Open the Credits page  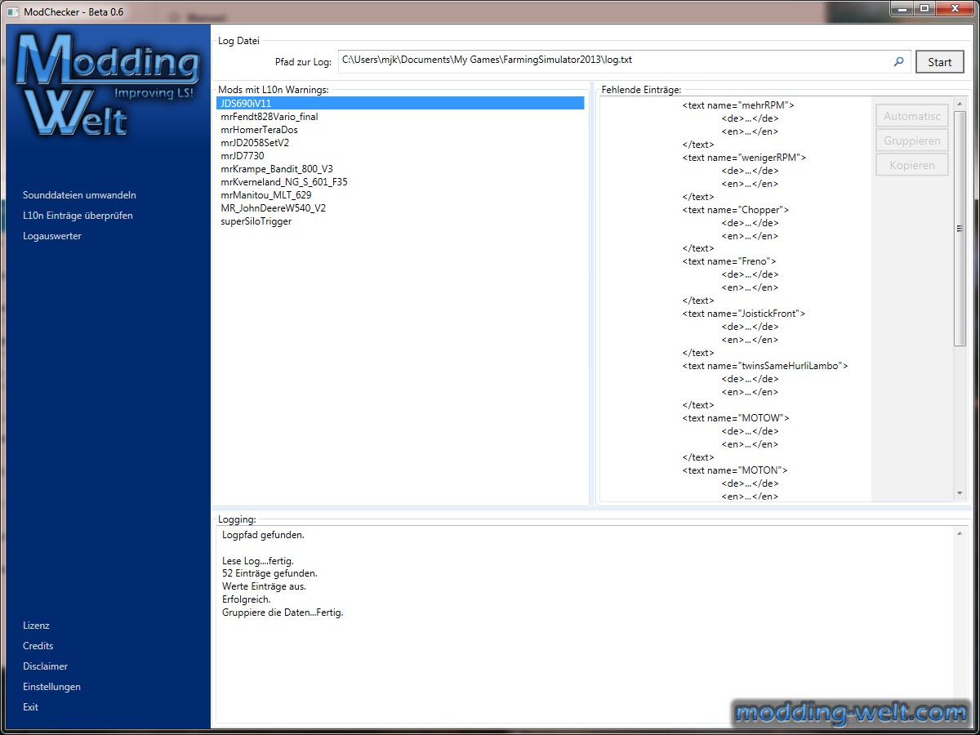pos(38,646)
